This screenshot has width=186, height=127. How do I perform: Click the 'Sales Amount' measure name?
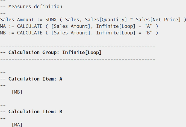pos(17,20)
